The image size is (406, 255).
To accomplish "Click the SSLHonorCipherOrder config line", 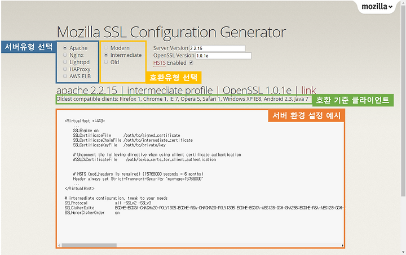I will click(x=92, y=213).
